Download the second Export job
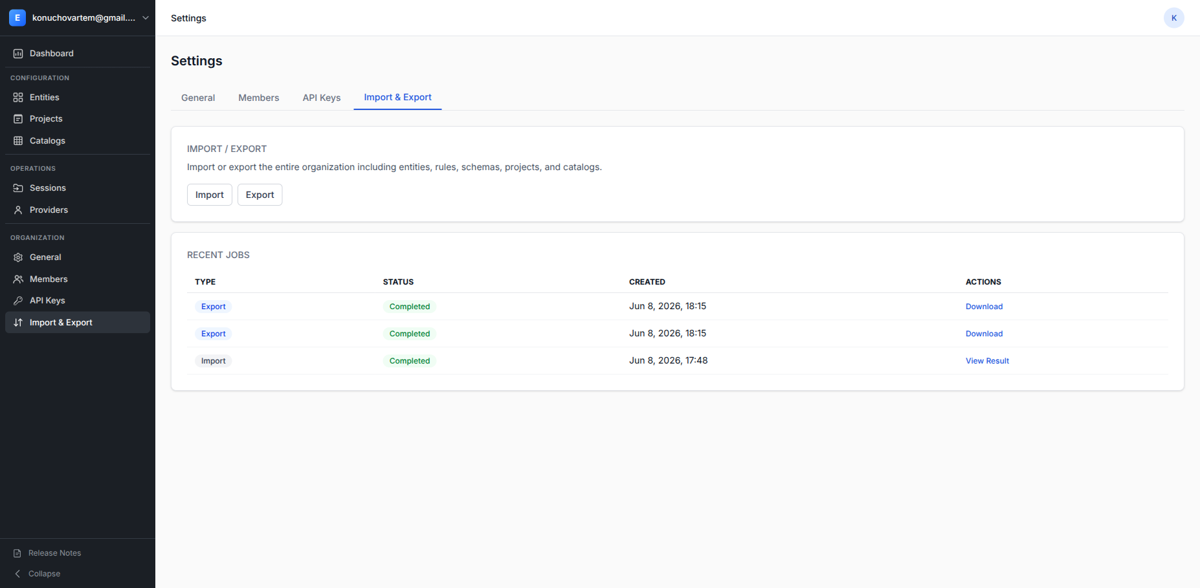Image resolution: width=1200 pixels, height=588 pixels. (x=984, y=334)
